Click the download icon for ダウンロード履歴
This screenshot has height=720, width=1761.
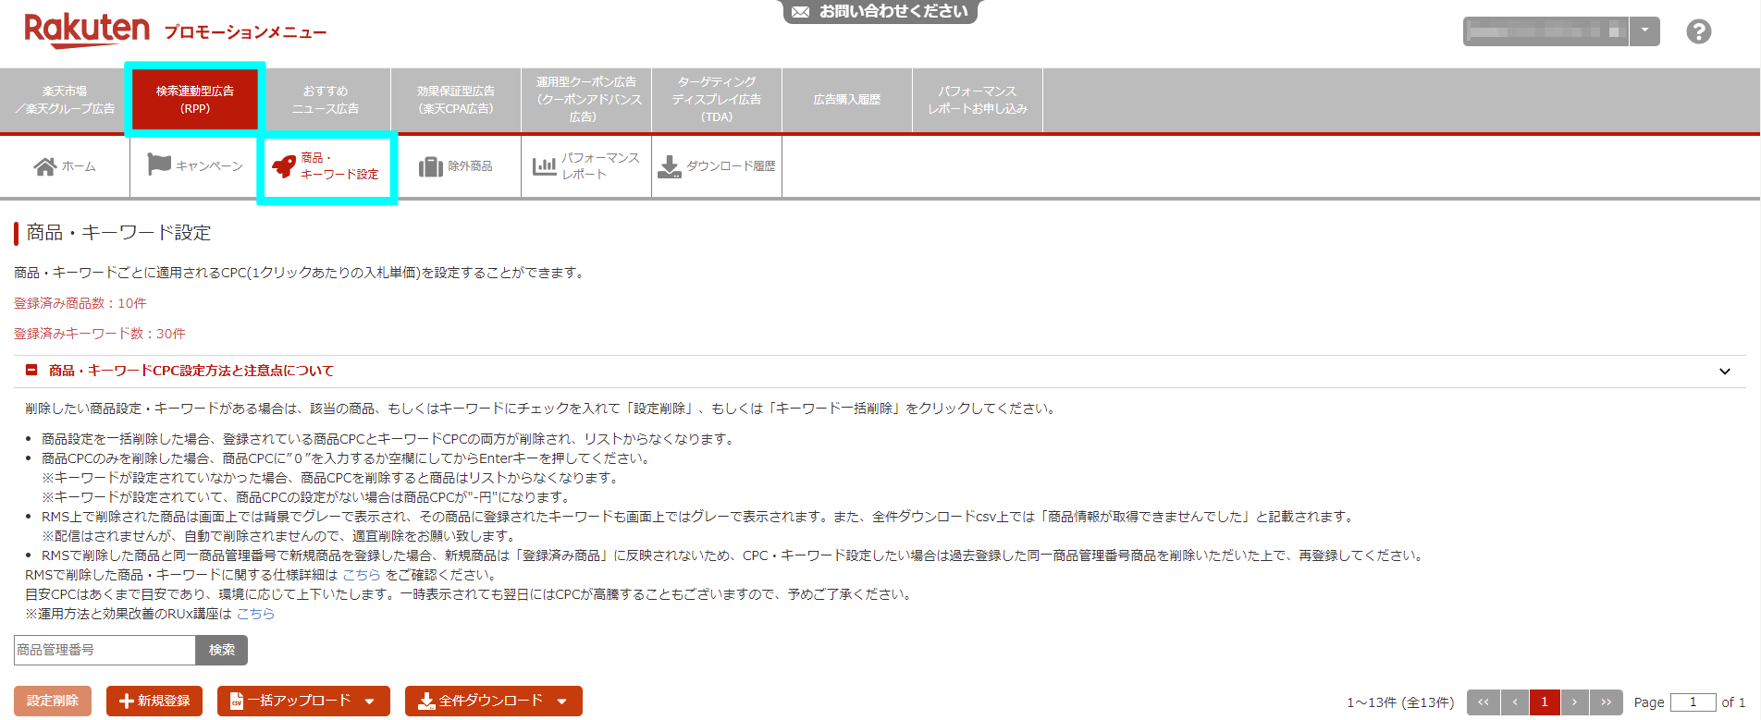coord(669,166)
